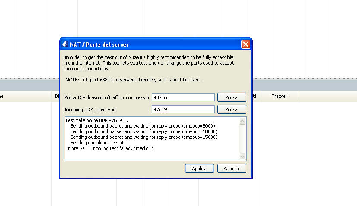357x206 pixels.
Task: Click the 'Sending completion event' log line
Action: tap(97, 143)
